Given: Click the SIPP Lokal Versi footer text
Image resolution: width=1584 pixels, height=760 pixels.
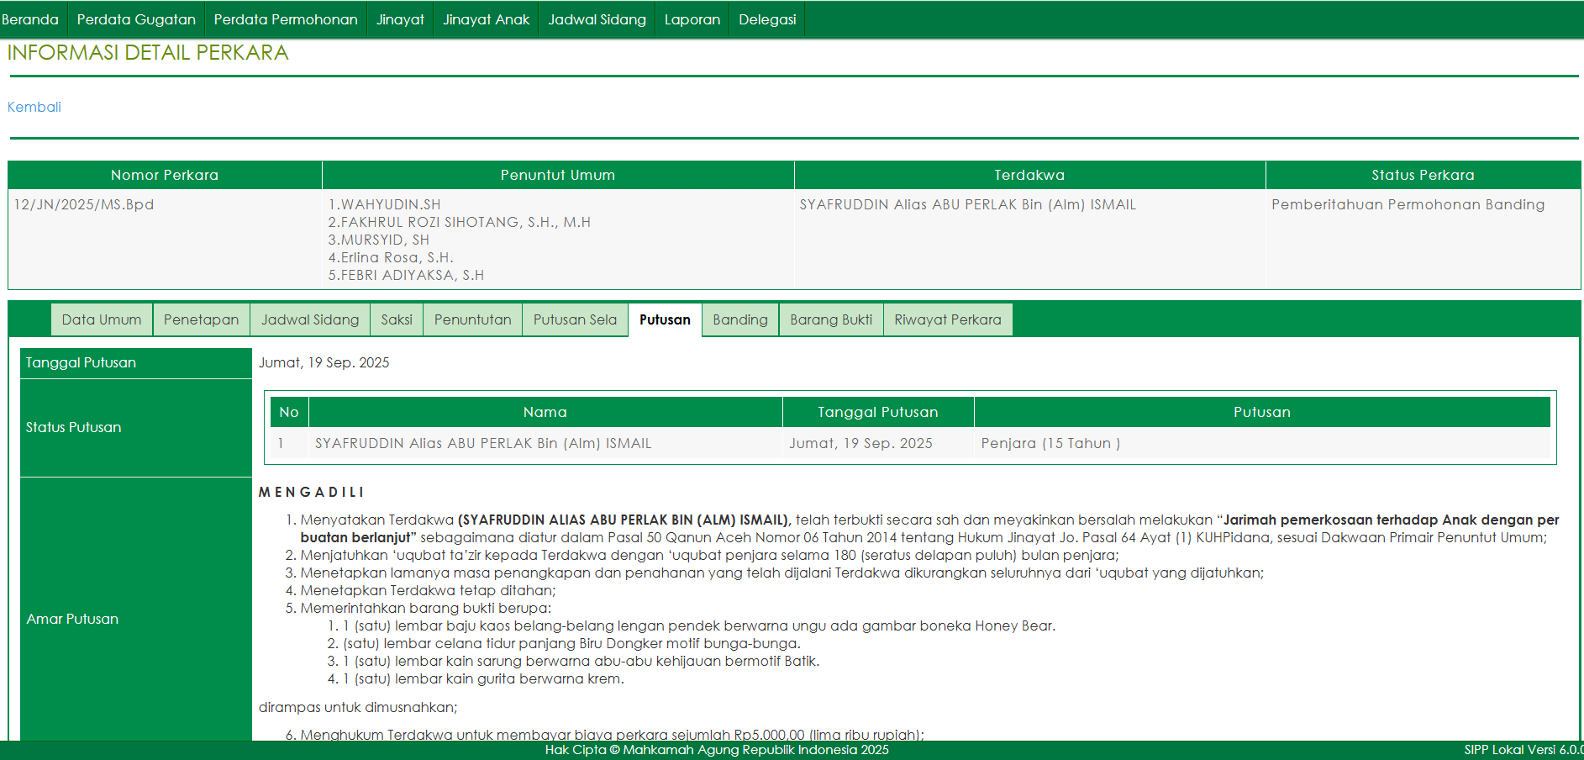Looking at the screenshot, I should 1523,750.
